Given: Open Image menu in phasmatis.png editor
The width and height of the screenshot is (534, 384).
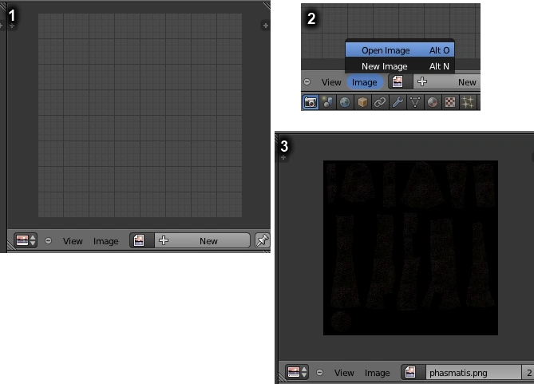Looking at the screenshot, I should (378, 373).
